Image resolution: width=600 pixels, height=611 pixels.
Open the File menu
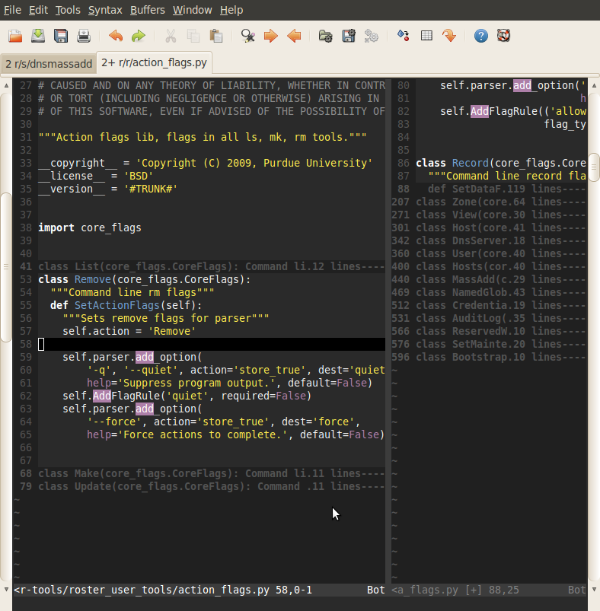[x=12, y=10]
